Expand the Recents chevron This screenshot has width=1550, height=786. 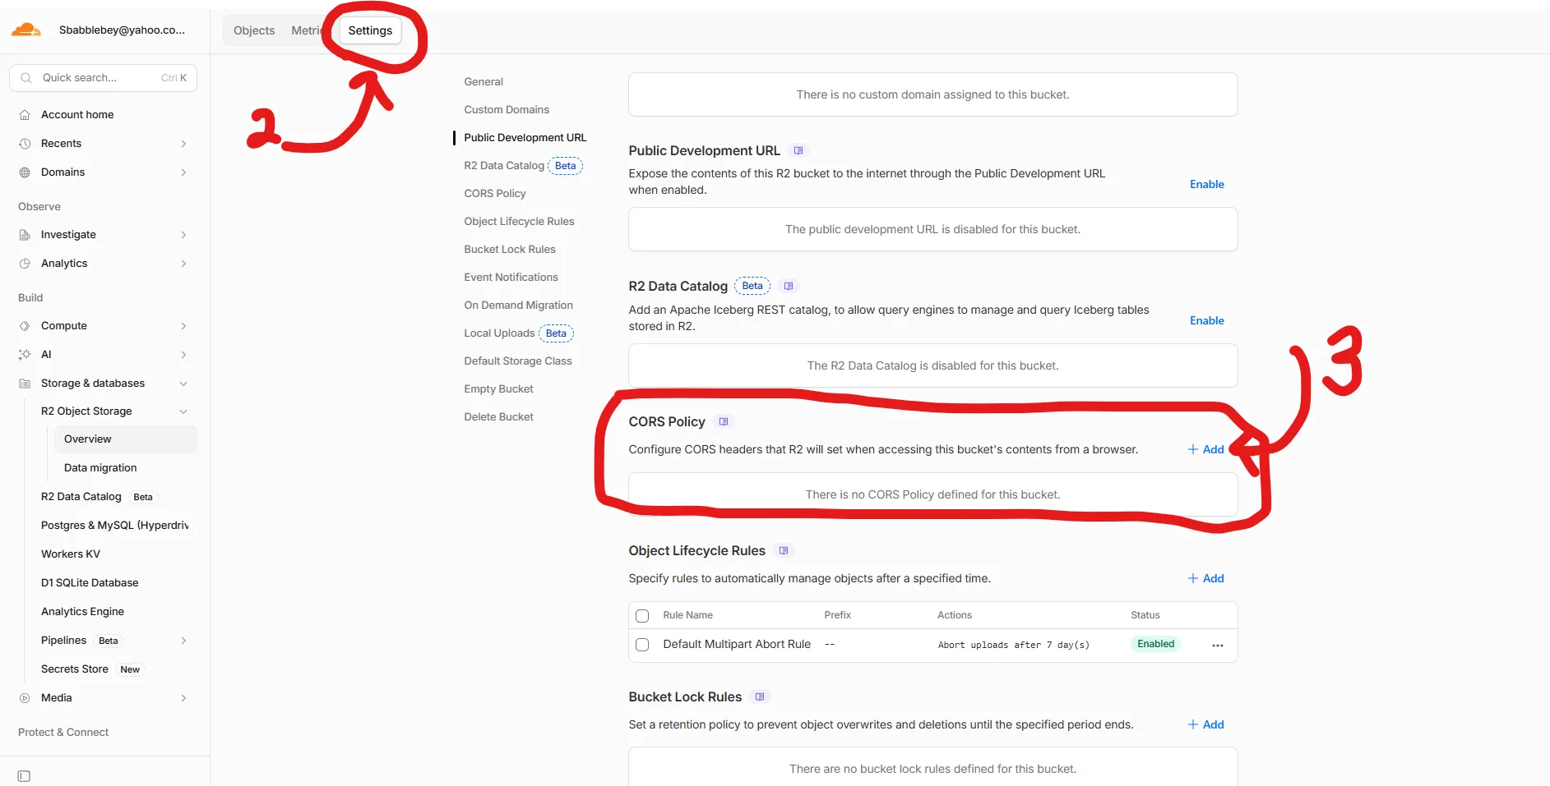[183, 144]
